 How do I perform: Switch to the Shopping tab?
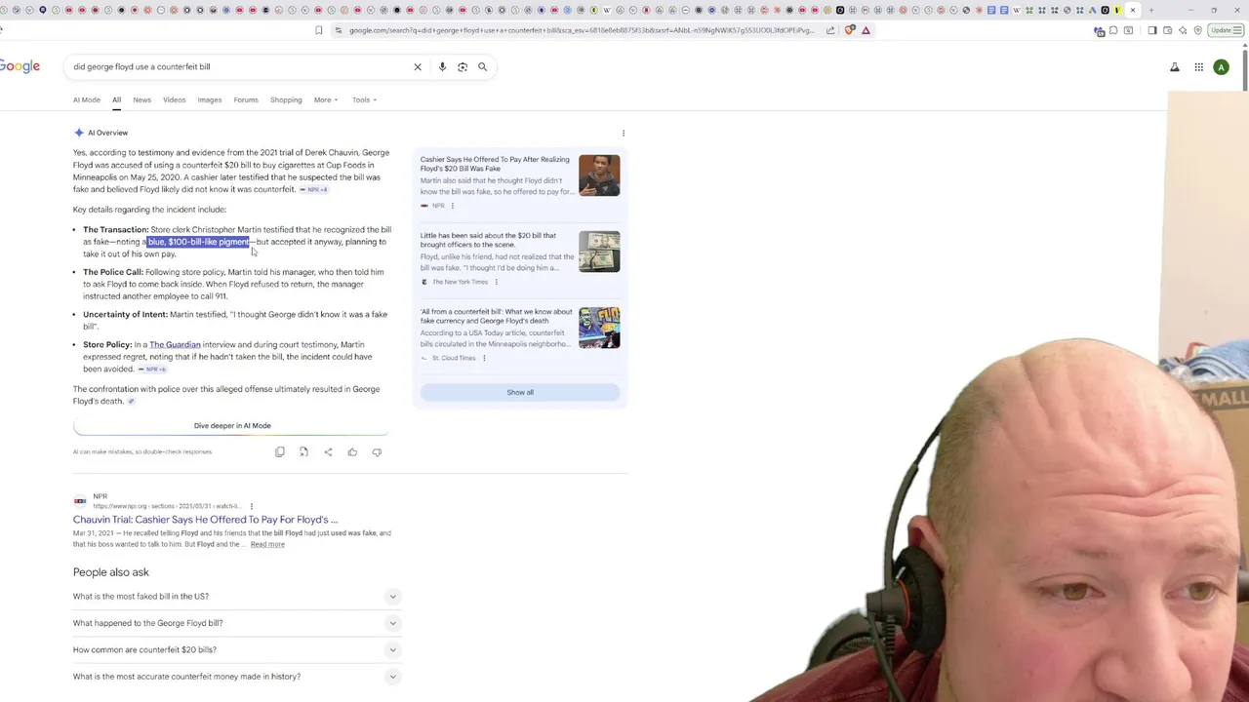tap(286, 99)
